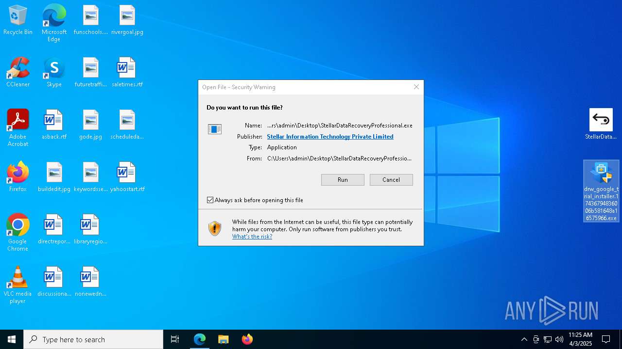This screenshot has height=349, width=622.
Task: Open the Adobe Acrobat desktop shortcut
Action: 18,128
